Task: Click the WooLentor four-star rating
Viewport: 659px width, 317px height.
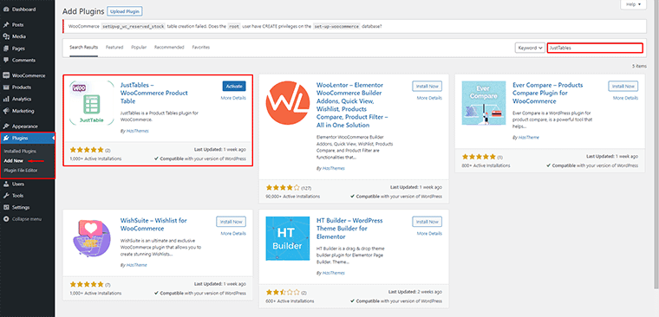Action: pos(283,188)
